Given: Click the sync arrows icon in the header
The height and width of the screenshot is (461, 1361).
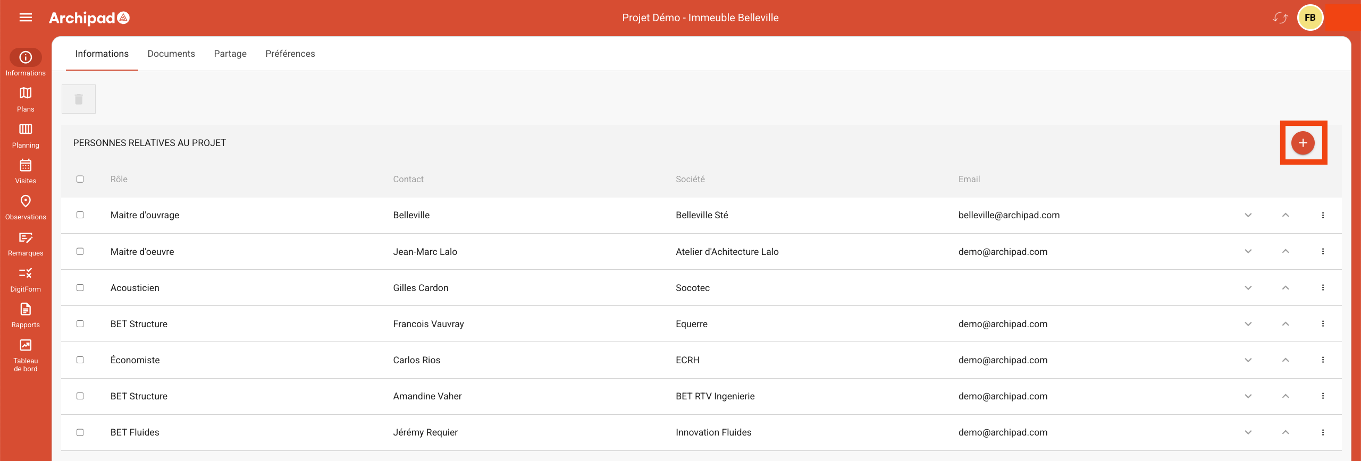Looking at the screenshot, I should click(1280, 18).
